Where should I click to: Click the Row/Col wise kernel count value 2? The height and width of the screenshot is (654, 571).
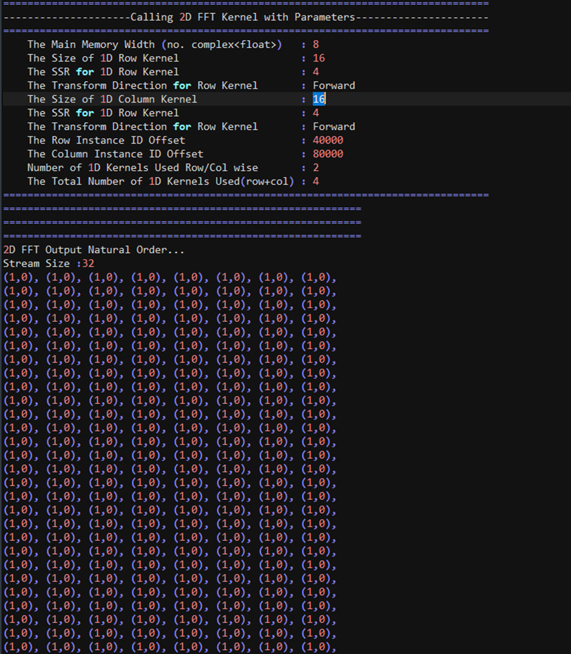click(316, 168)
